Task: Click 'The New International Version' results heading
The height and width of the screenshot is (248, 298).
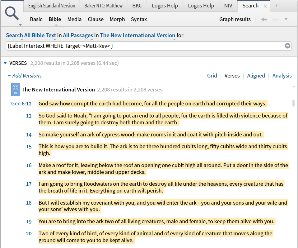Action: click(58, 90)
